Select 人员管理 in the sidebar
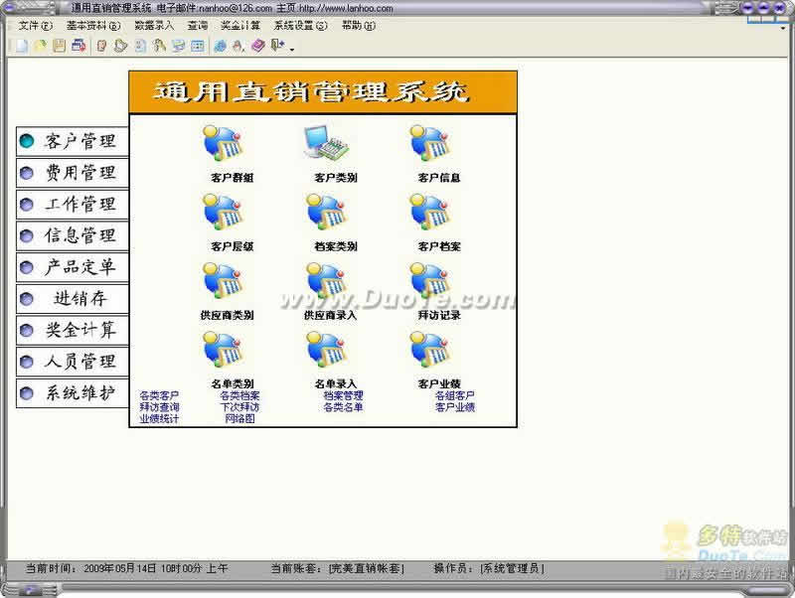Viewport: 795px width, 598px height. (x=73, y=362)
